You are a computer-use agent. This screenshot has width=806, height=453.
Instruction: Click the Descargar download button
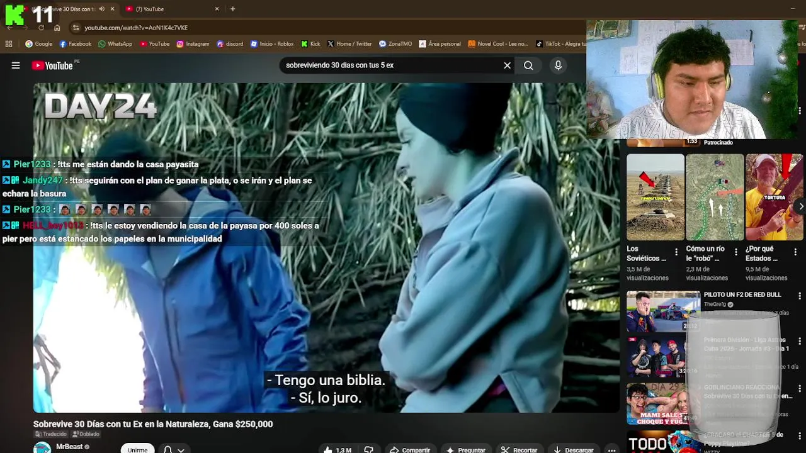[573, 450]
